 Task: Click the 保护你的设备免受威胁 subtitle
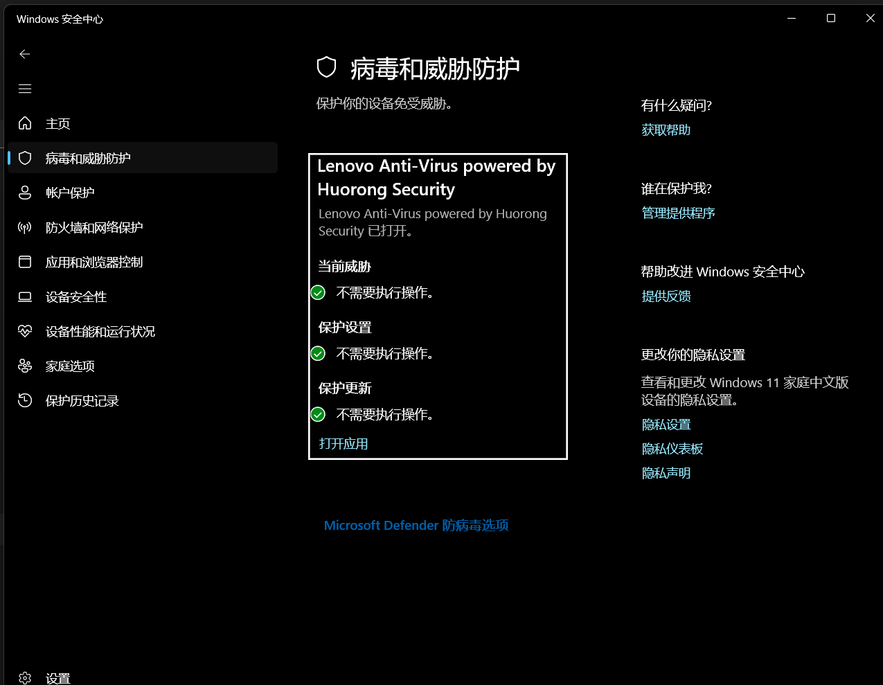click(384, 104)
